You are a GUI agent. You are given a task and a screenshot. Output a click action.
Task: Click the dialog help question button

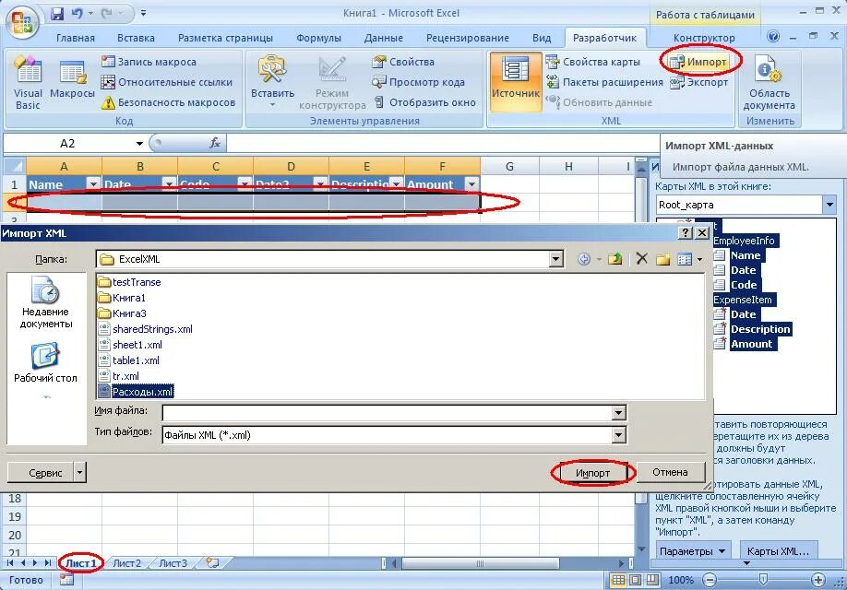click(686, 232)
